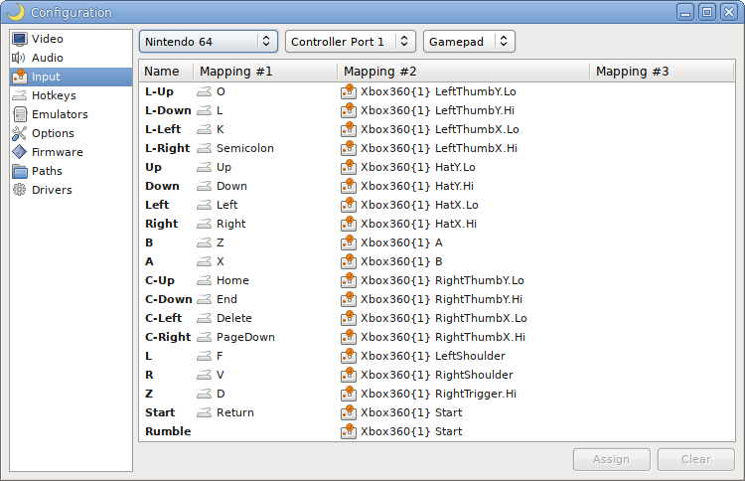Open the Controller Port 1 dropdown
This screenshot has width=745, height=481.
[350, 42]
